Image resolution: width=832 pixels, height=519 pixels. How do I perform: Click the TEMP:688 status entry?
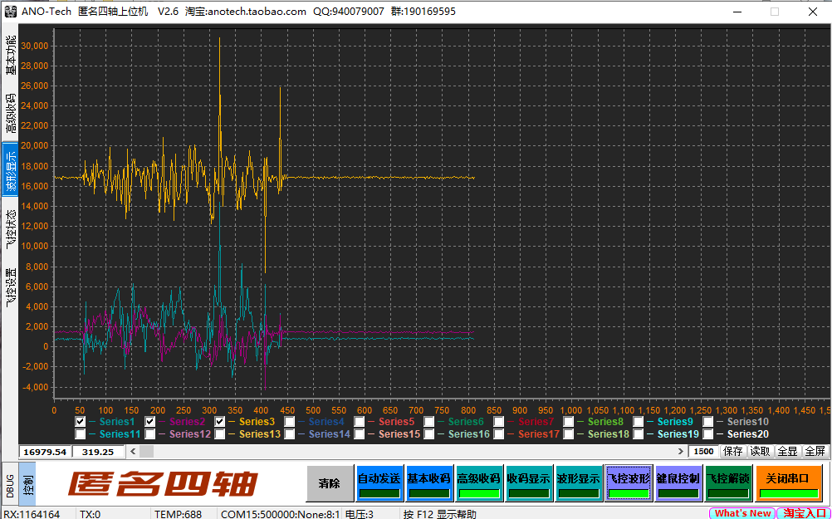pos(179,514)
